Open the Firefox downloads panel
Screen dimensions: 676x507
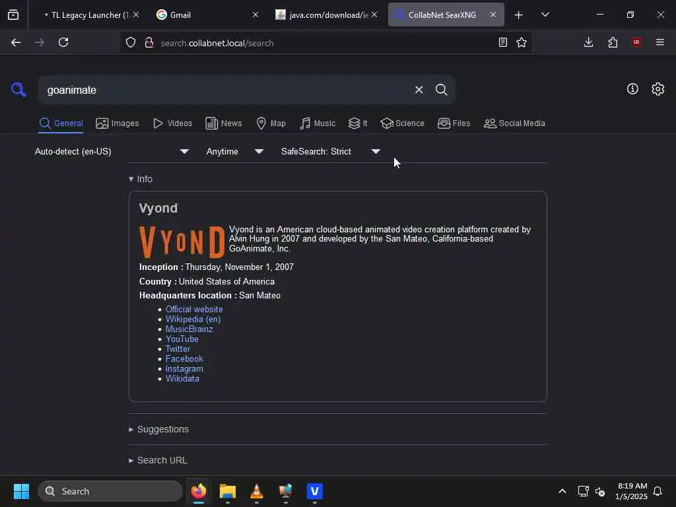(x=588, y=42)
